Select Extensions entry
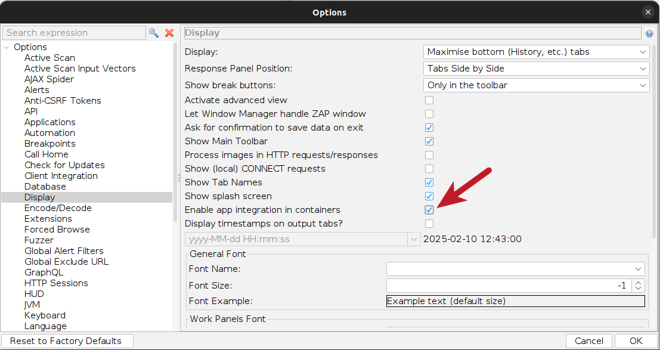The width and height of the screenshot is (660, 350). click(x=48, y=219)
